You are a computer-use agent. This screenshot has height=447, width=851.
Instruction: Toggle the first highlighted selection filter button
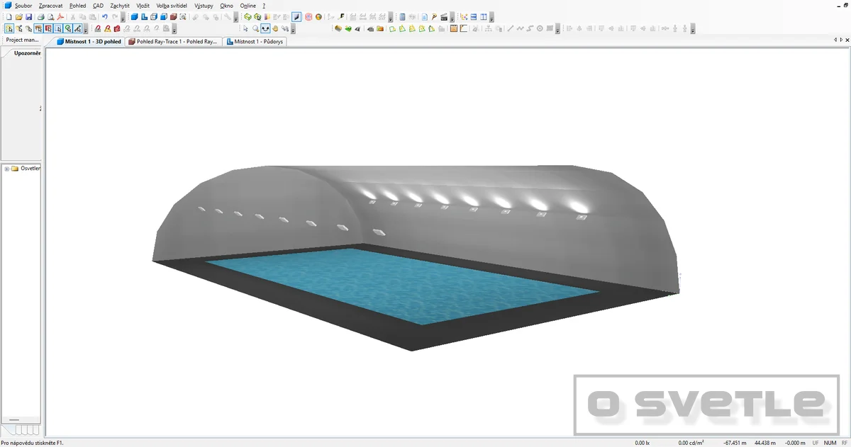(x=9, y=28)
